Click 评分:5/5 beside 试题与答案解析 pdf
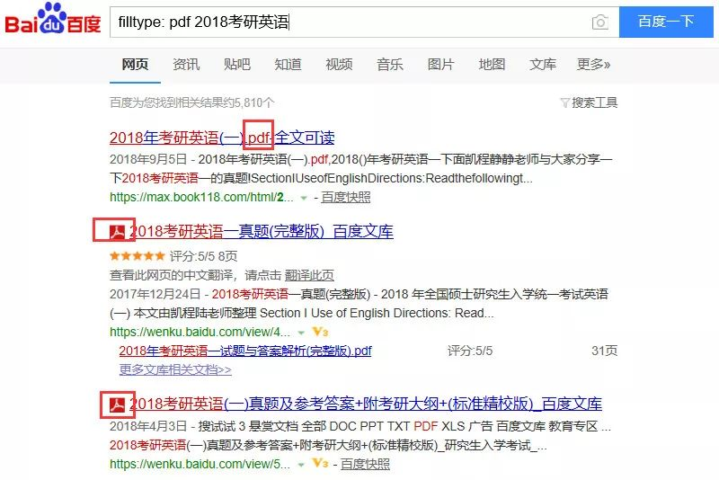719x480 pixels. pyautogui.click(x=470, y=351)
